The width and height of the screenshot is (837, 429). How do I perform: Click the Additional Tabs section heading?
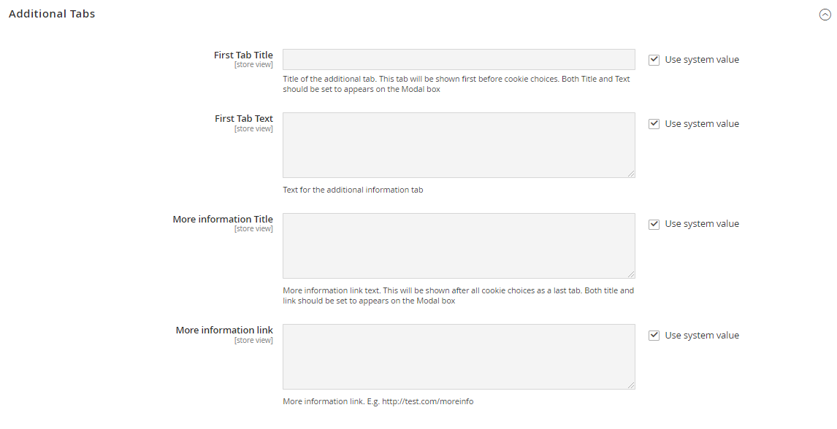click(52, 14)
